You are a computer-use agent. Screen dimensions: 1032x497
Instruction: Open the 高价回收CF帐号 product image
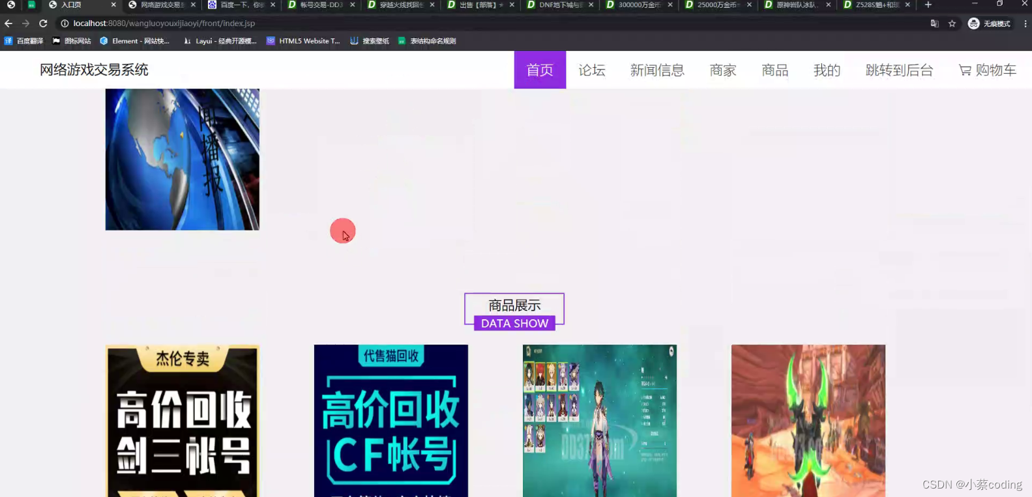[x=391, y=421]
